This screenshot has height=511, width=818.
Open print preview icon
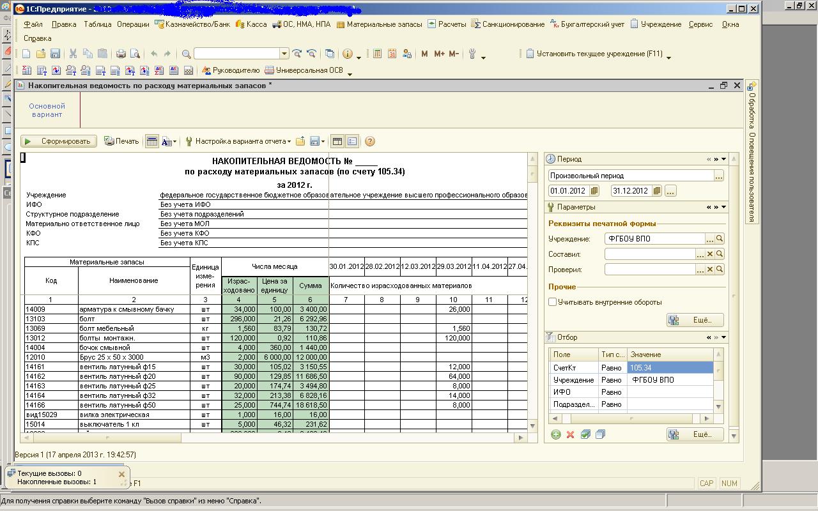click(x=135, y=54)
